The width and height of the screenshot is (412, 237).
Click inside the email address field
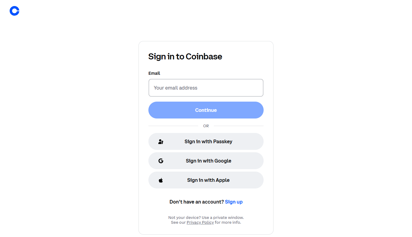coord(206,88)
